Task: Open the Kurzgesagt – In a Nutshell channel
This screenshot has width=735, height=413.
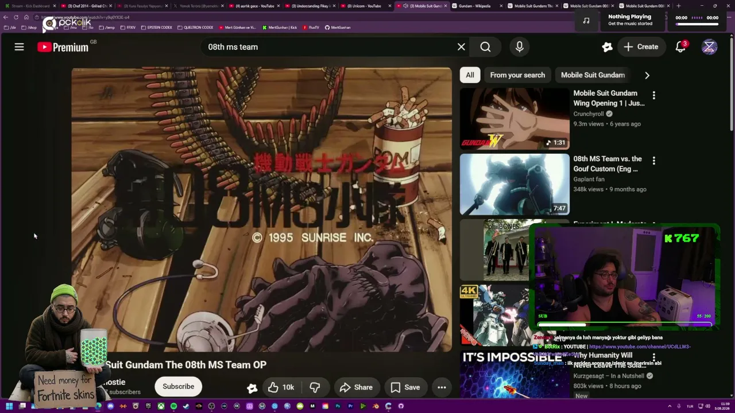Action: click(x=609, y=376)
